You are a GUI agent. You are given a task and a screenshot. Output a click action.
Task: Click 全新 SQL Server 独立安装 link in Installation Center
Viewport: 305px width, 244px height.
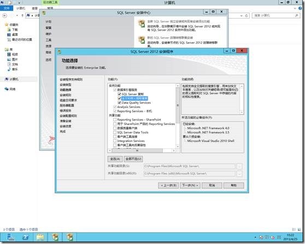coord(178,21)
